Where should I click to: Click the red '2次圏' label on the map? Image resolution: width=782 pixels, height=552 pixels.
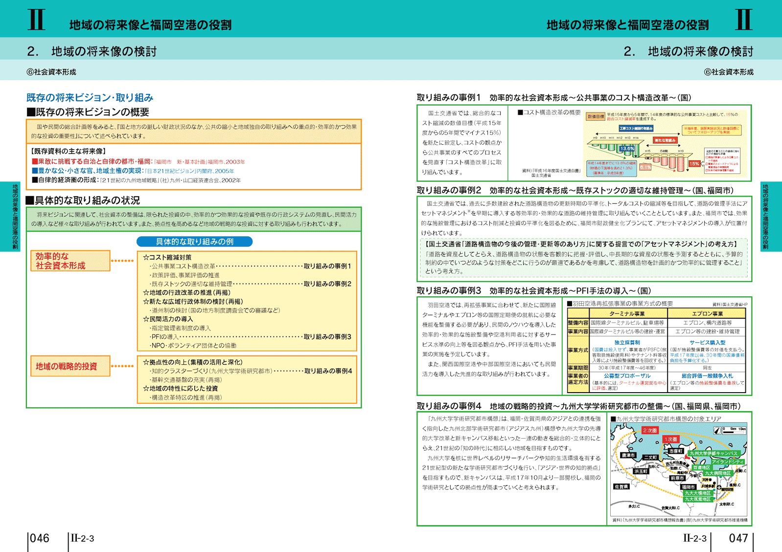point(650,430)
